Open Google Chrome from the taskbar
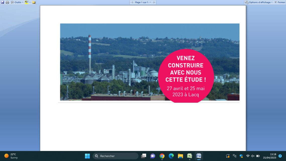The width and height of the screenshot is (286, 161). (162, 156)
